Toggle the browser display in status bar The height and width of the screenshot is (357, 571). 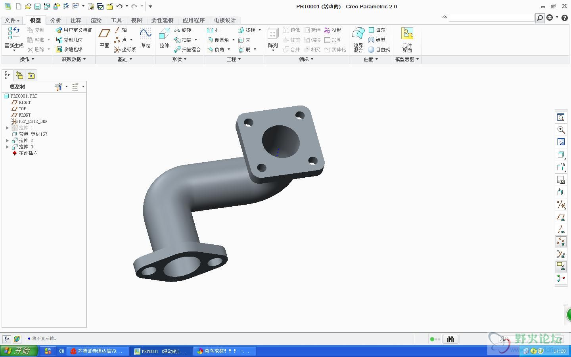pyautogui.click(x=17, y=339)
